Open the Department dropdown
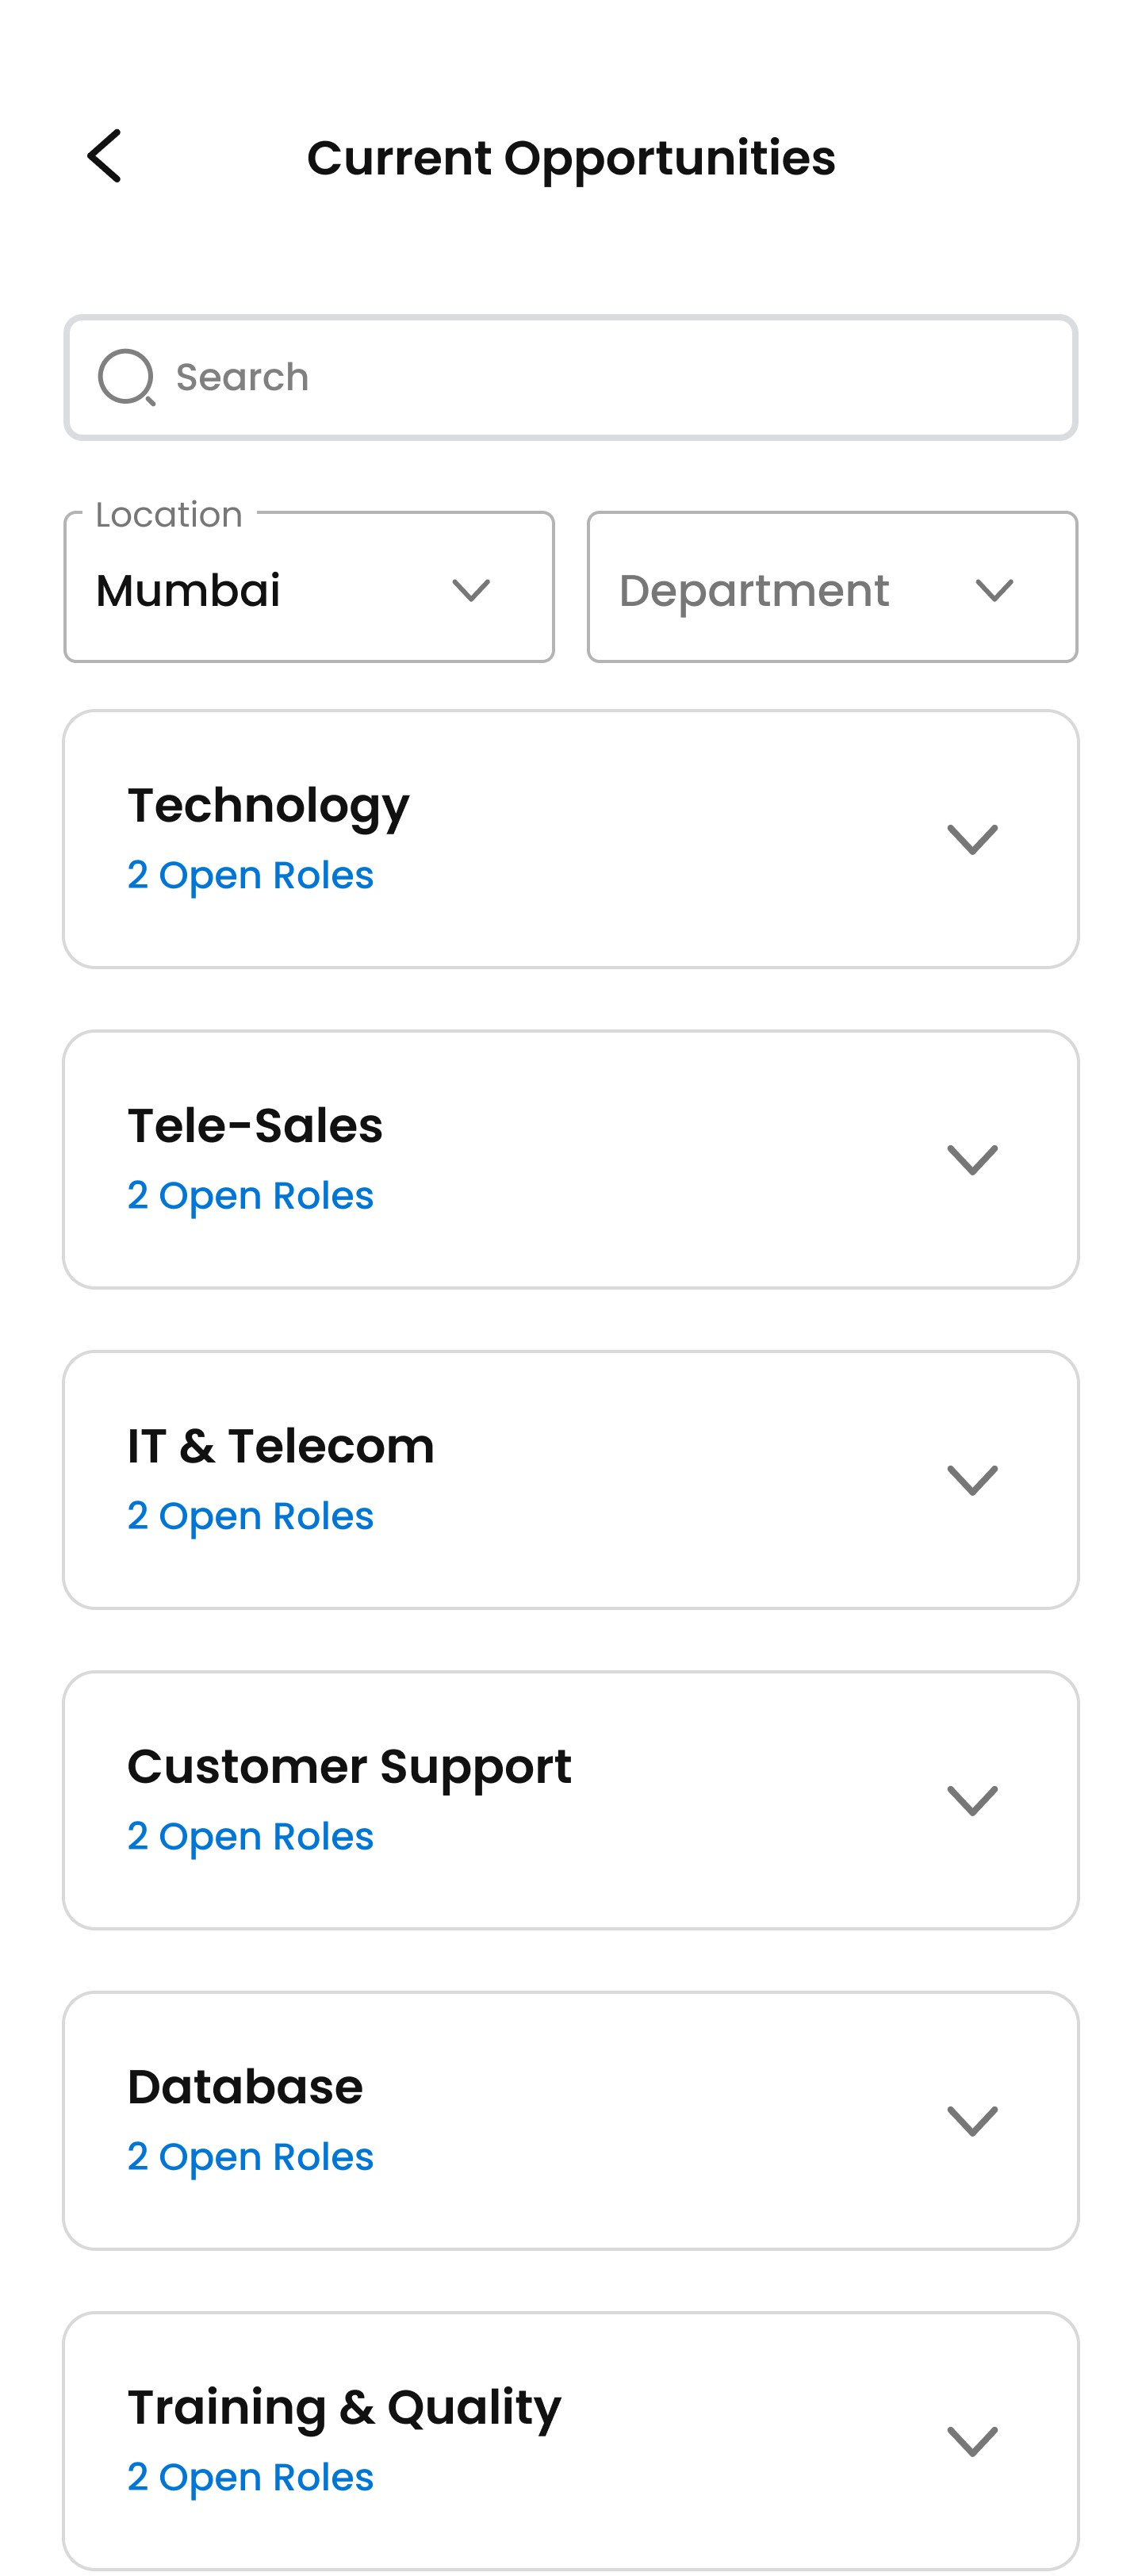 [x=832, y=587]
